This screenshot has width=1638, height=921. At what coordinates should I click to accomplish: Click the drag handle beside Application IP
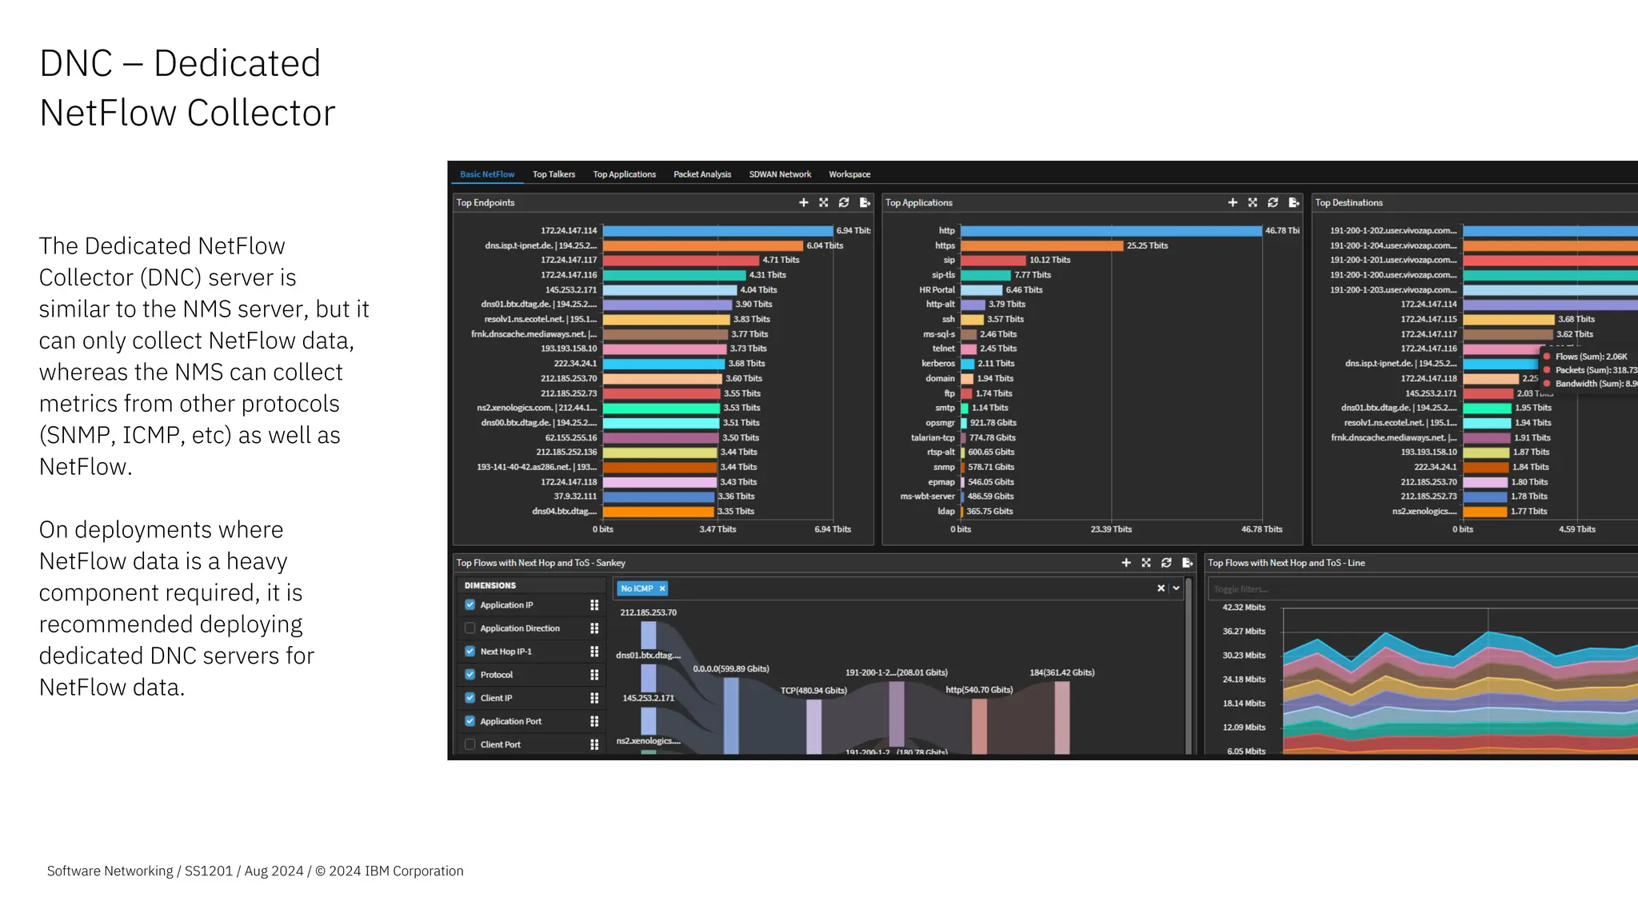click(x=594, y=605)
